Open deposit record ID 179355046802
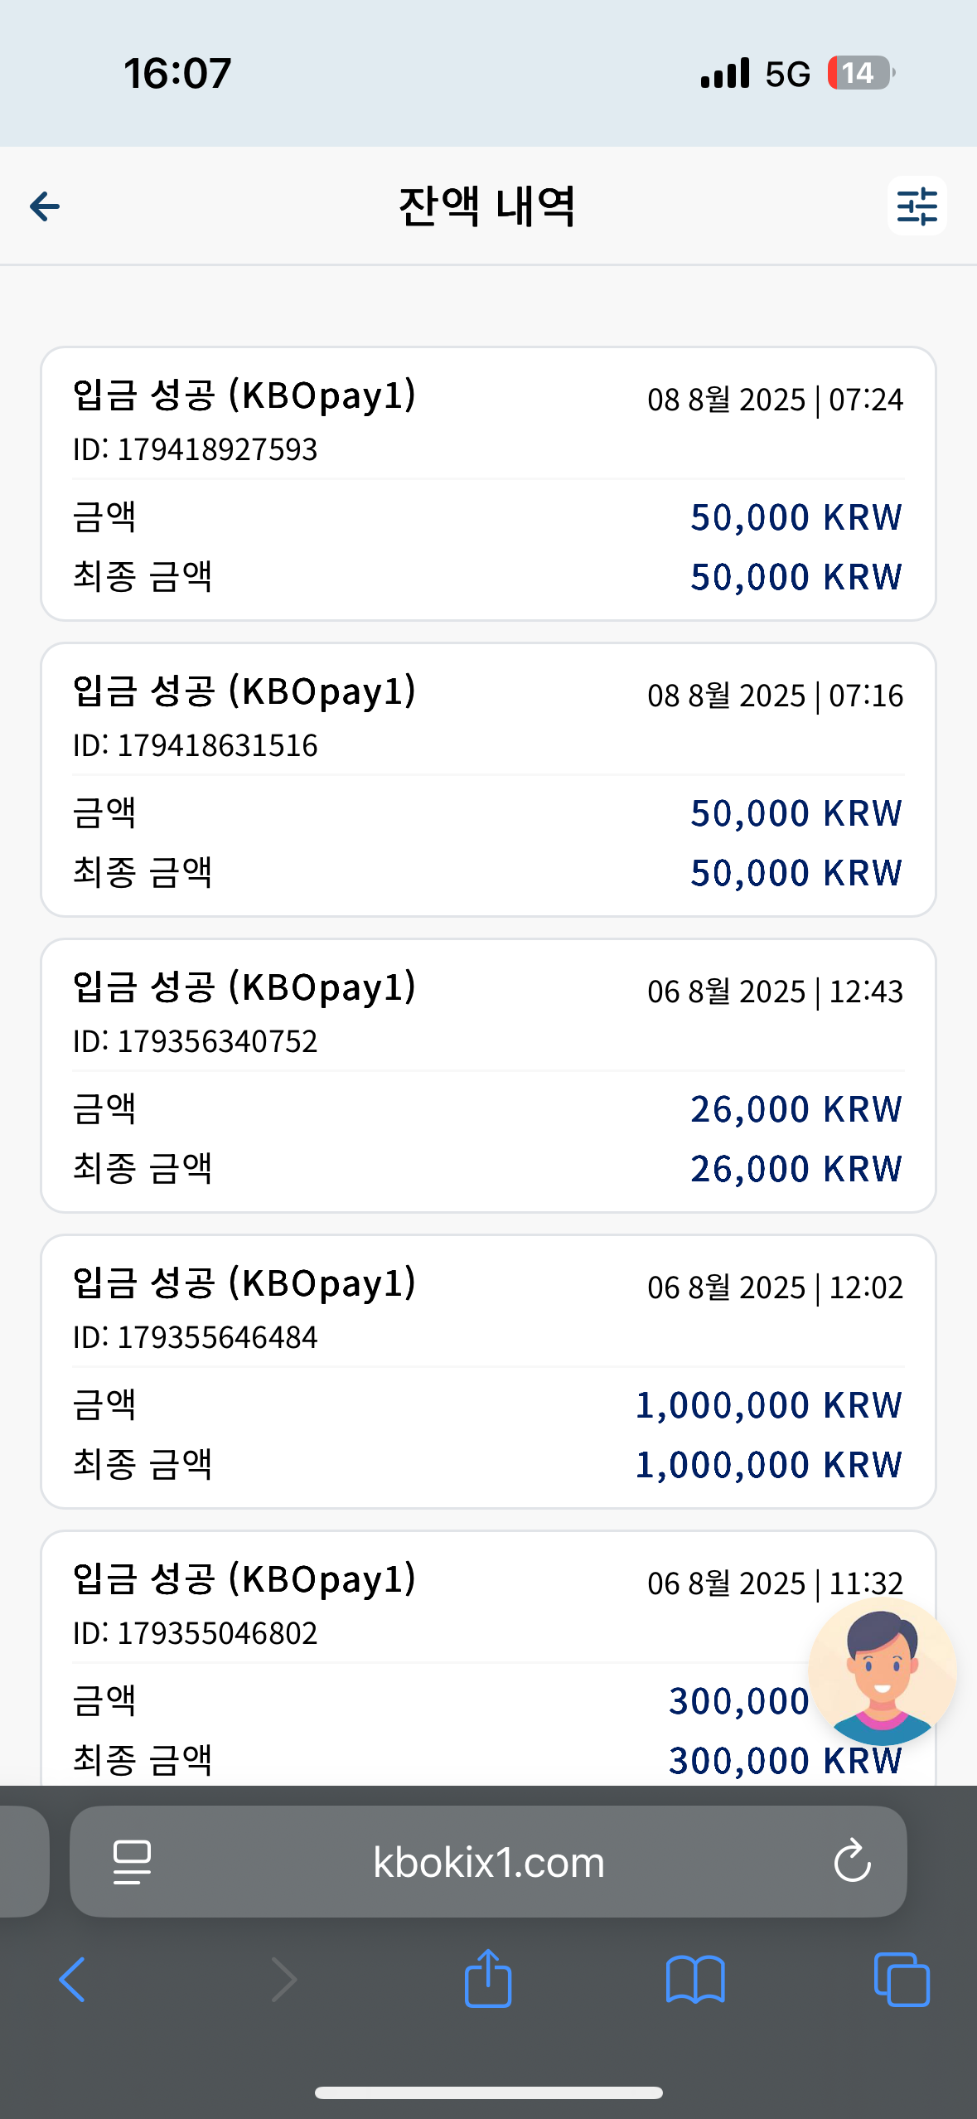The height and width of the screenshot is (2119, 977). coord(488,1658)
